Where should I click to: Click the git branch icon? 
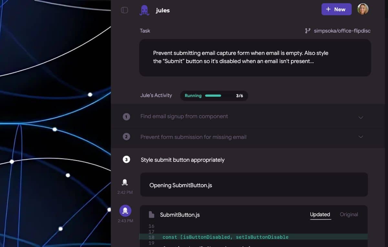pos(307,31)
